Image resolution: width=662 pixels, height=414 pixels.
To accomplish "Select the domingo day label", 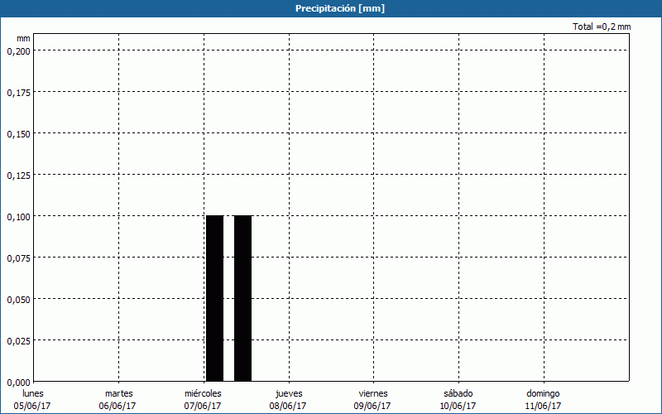I will [543, 393].
